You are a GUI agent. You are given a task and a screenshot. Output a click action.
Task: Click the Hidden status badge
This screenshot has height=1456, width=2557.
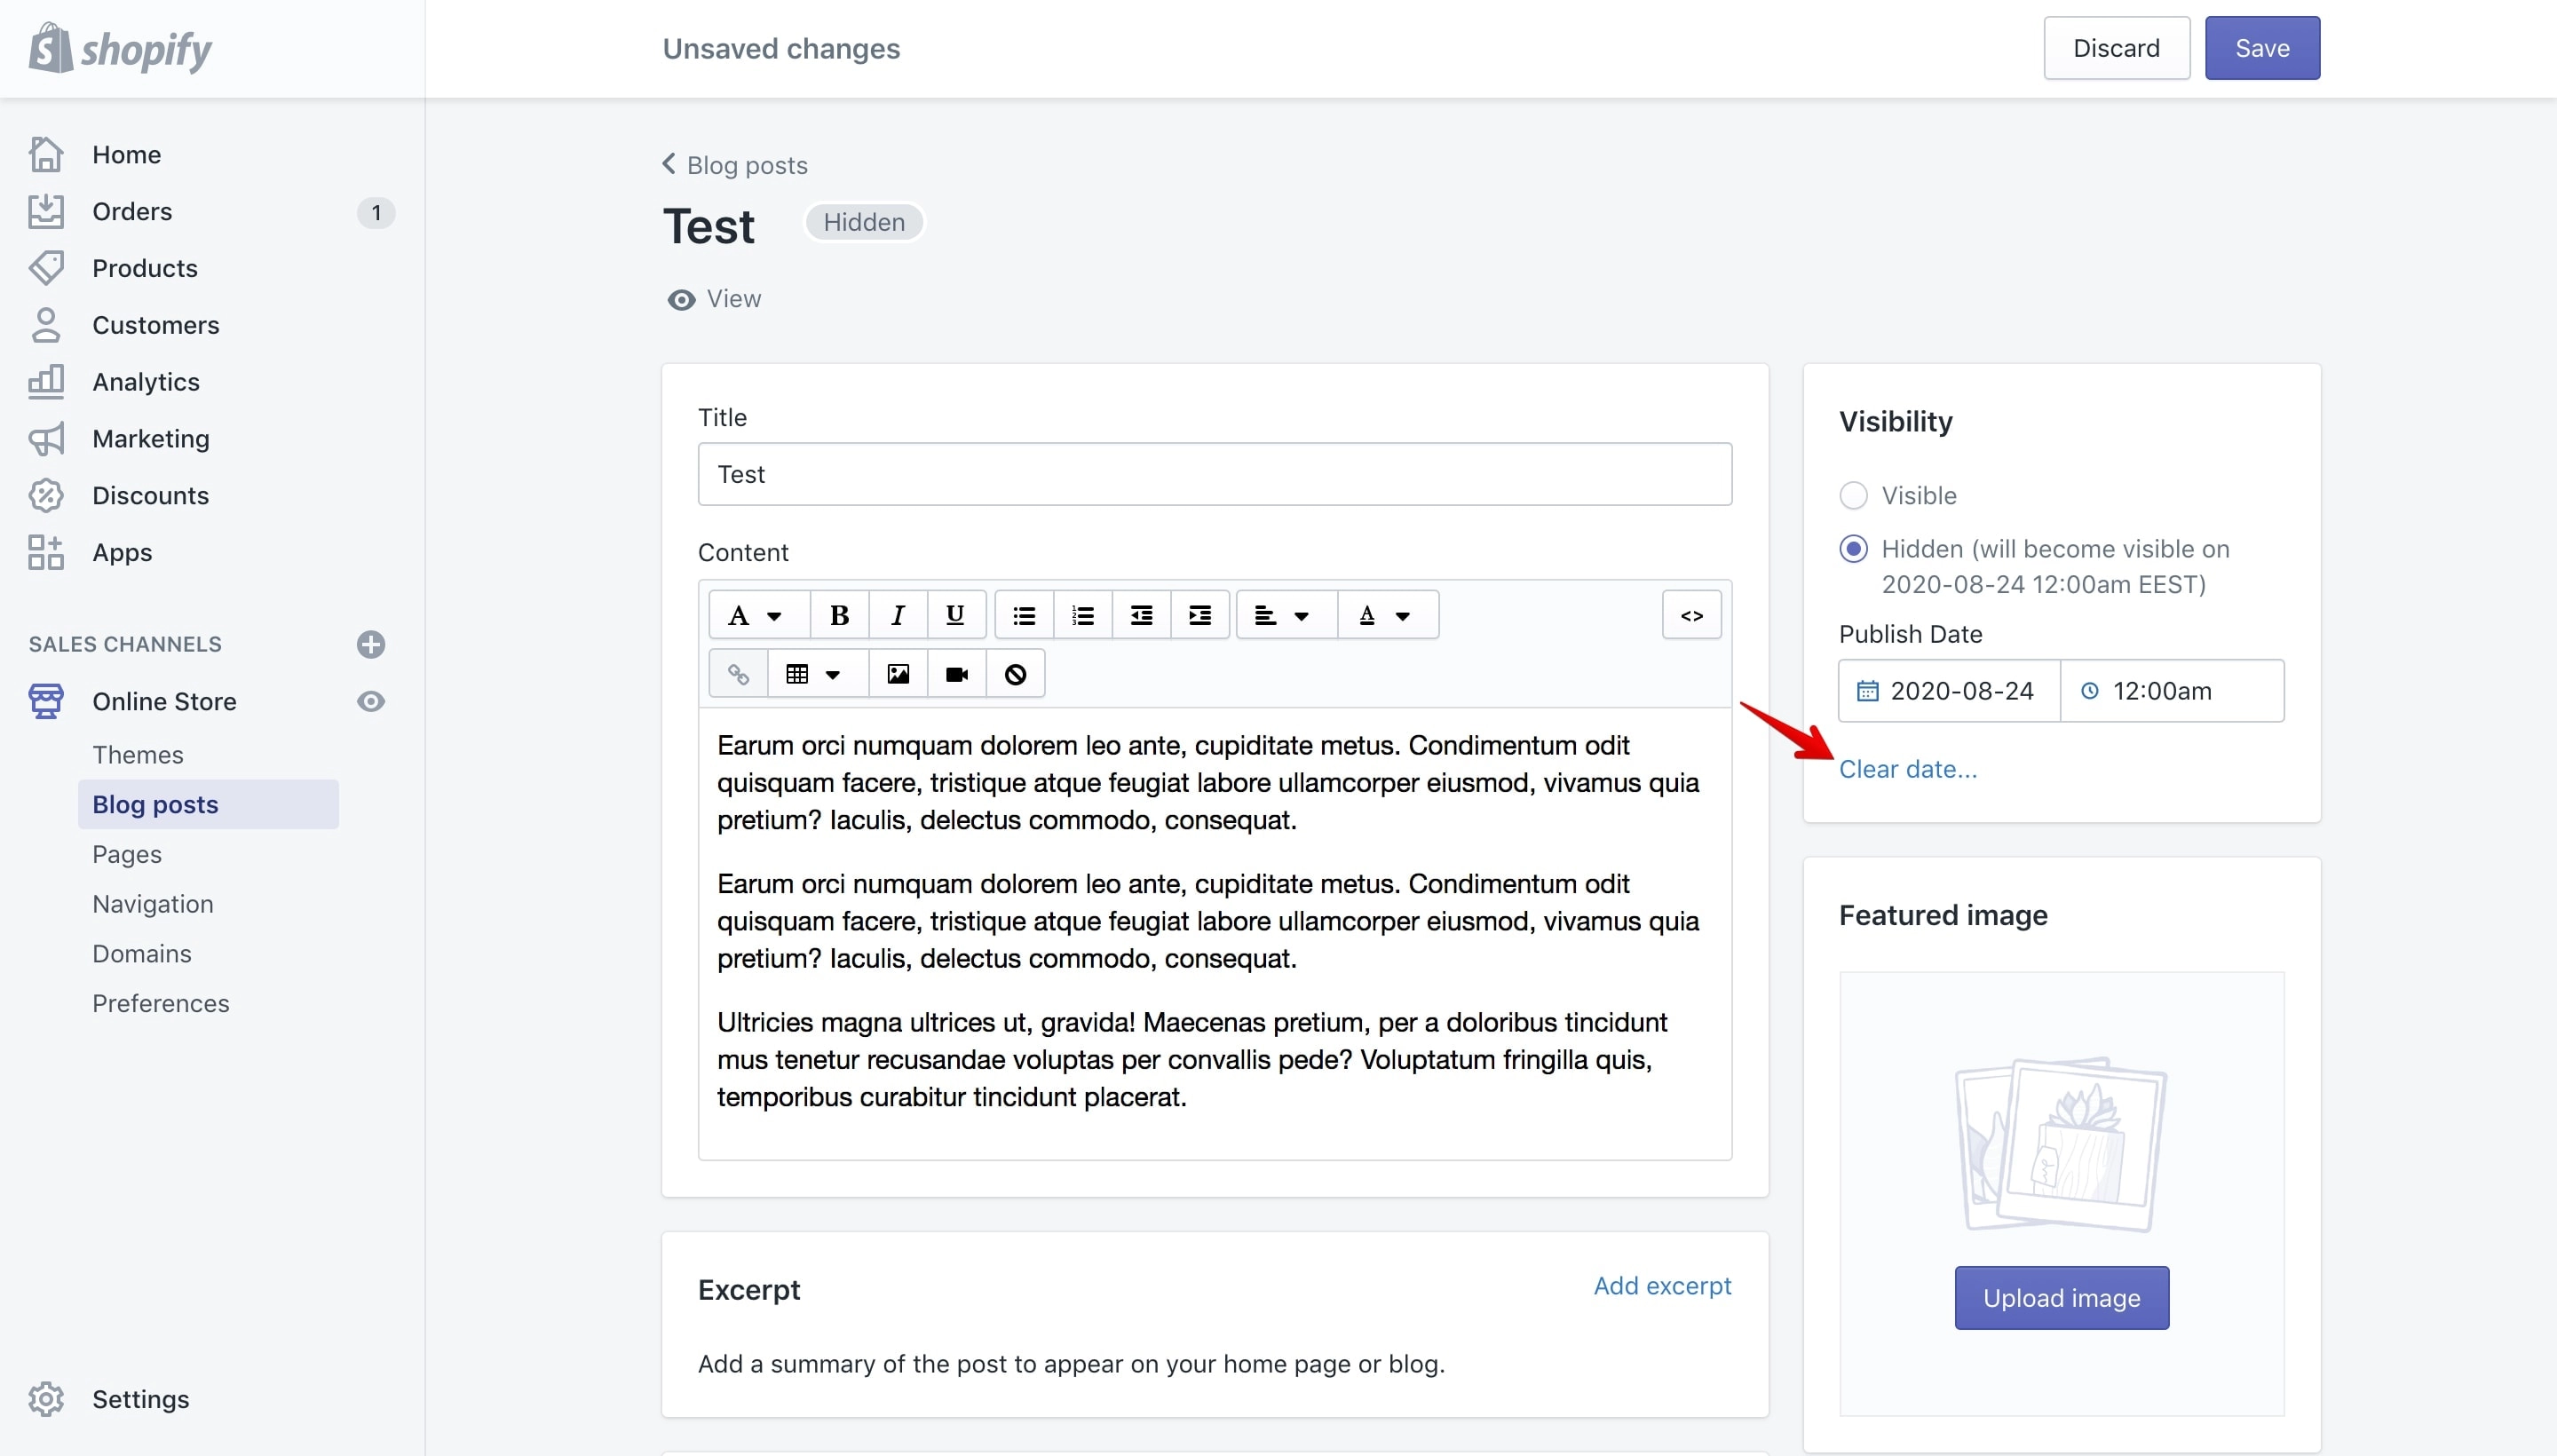pyautogui.click(x=864, y=222)
